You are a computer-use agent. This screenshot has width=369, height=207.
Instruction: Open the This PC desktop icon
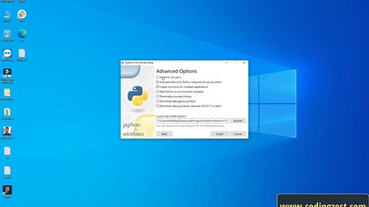7,16
